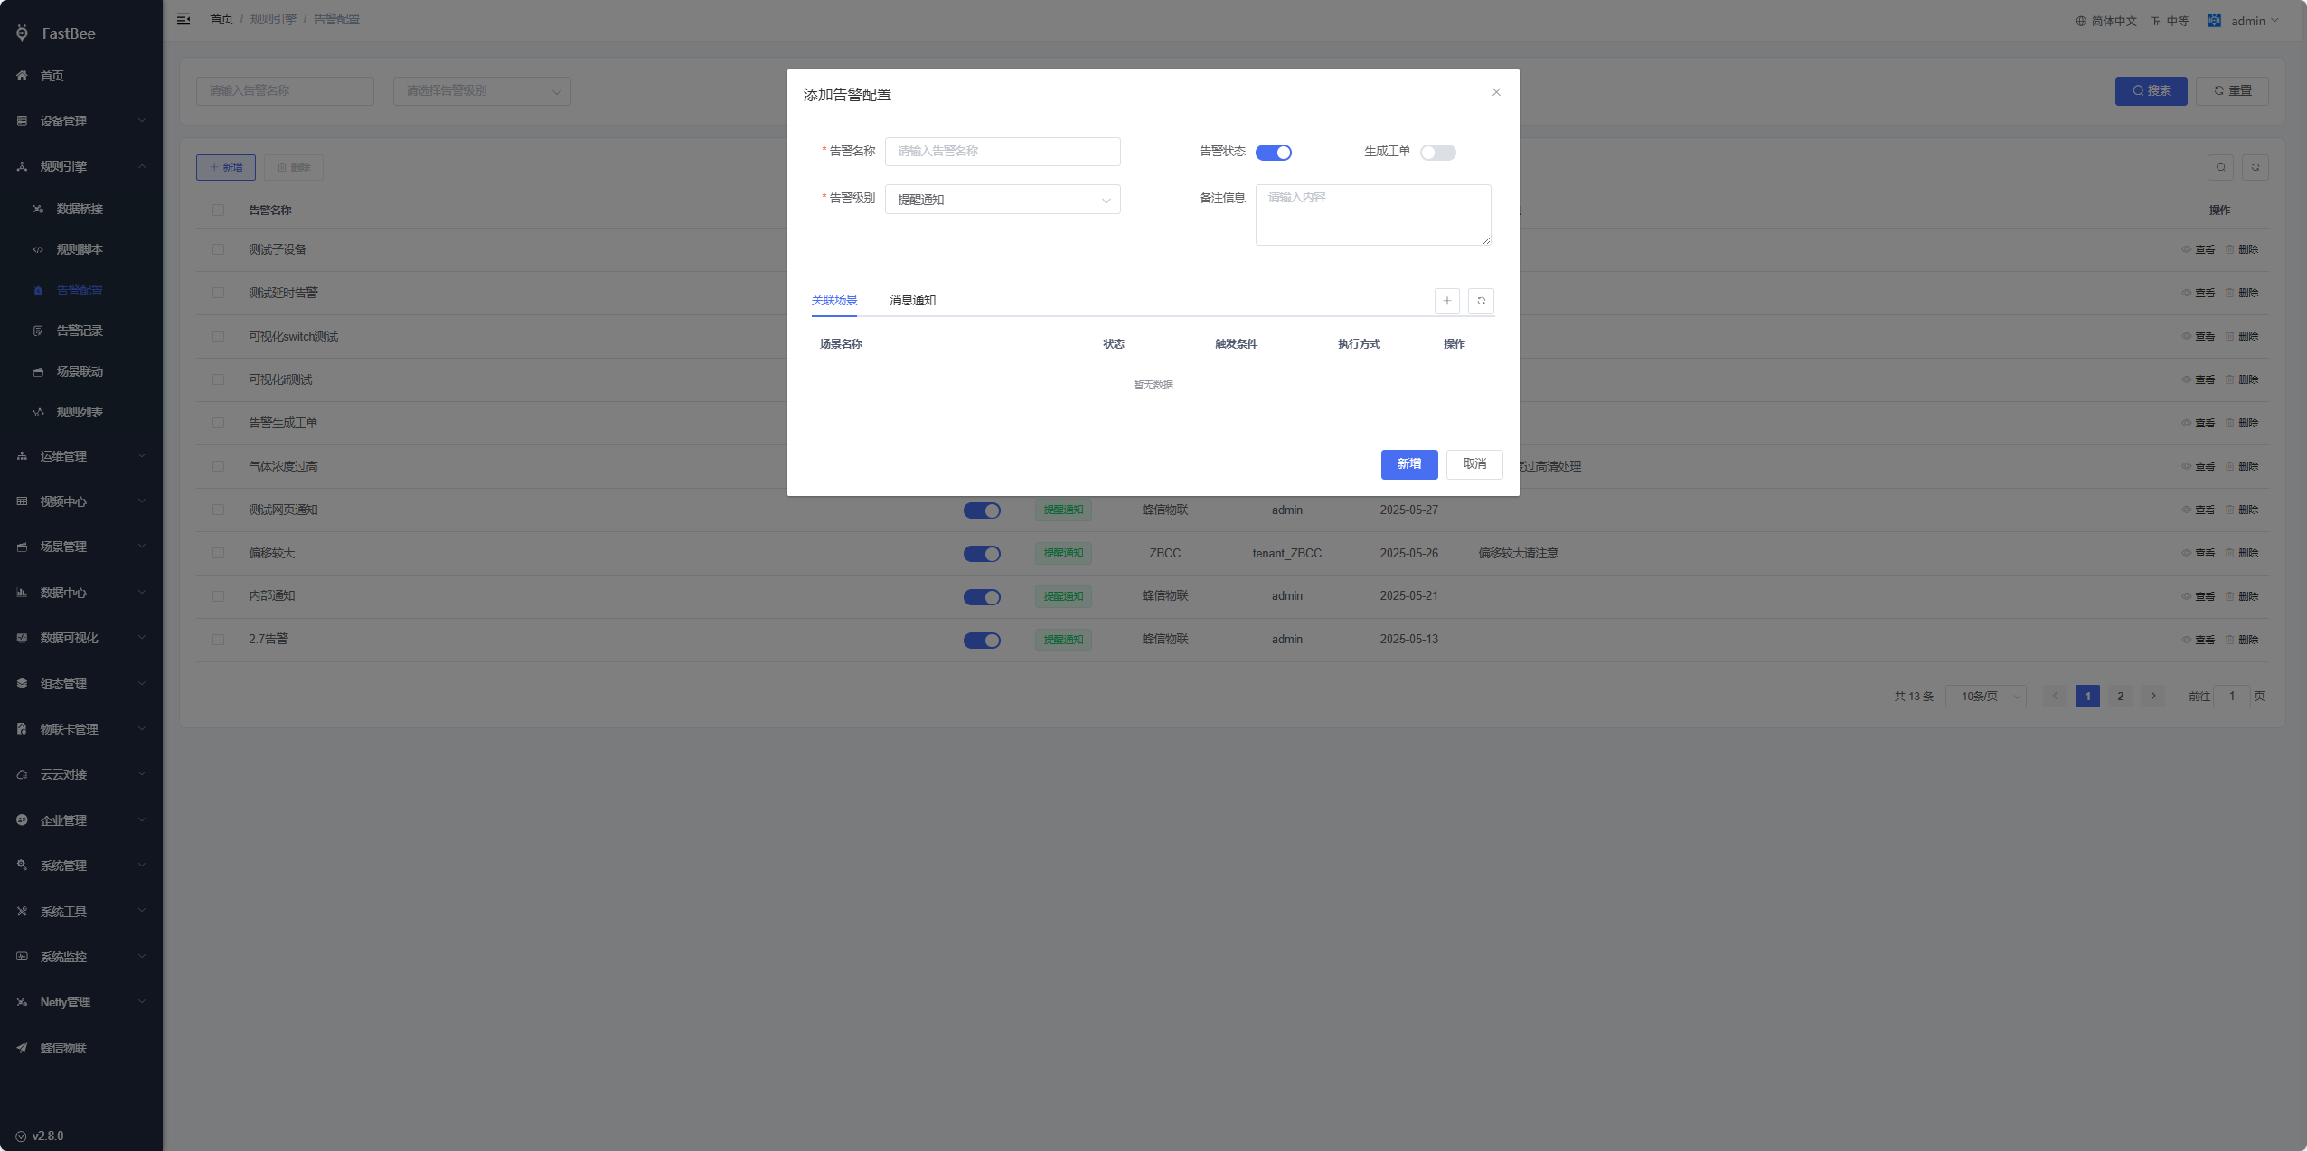Click the FastBee logo icon
Image resolution: width=2307 pixels, height=1151 pixels.
click(x=22, y=33)
